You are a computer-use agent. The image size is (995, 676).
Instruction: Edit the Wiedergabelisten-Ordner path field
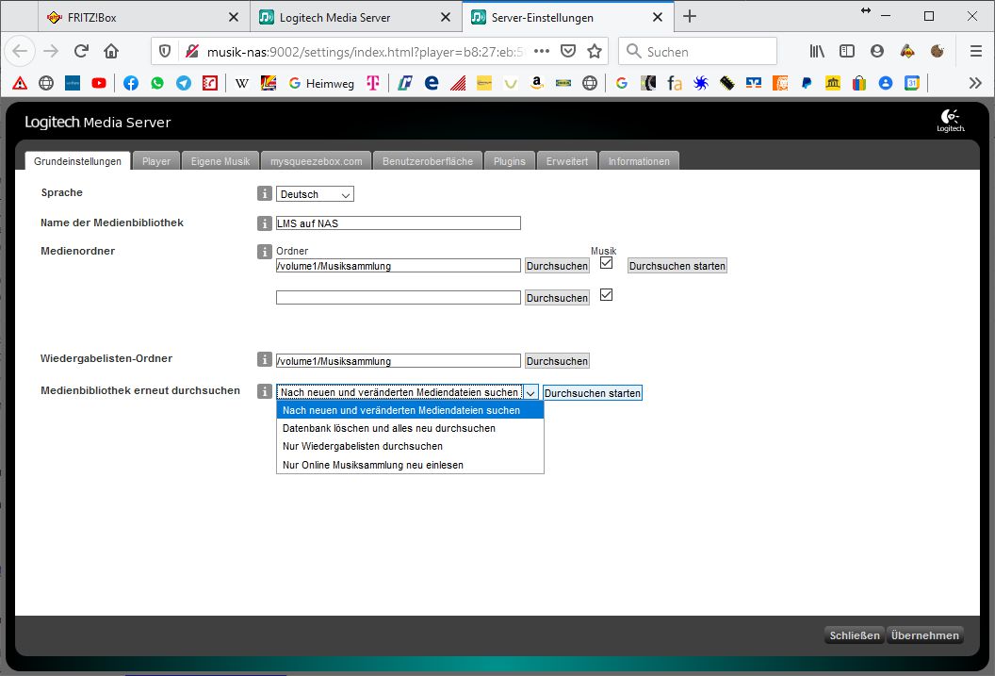(x=398, y=360)
